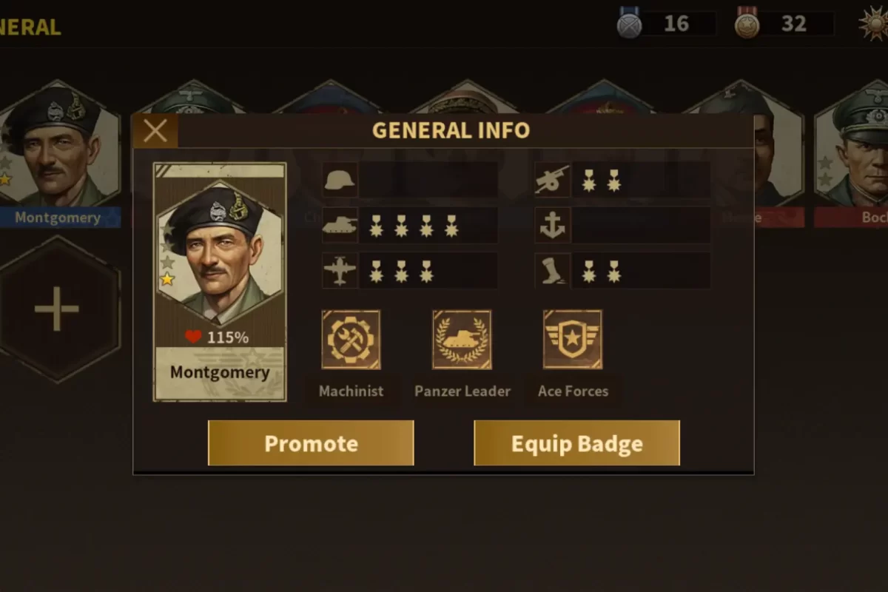888x592 pixels.
Task: Click the bronze medal currency icon
Action: point(747,24)
